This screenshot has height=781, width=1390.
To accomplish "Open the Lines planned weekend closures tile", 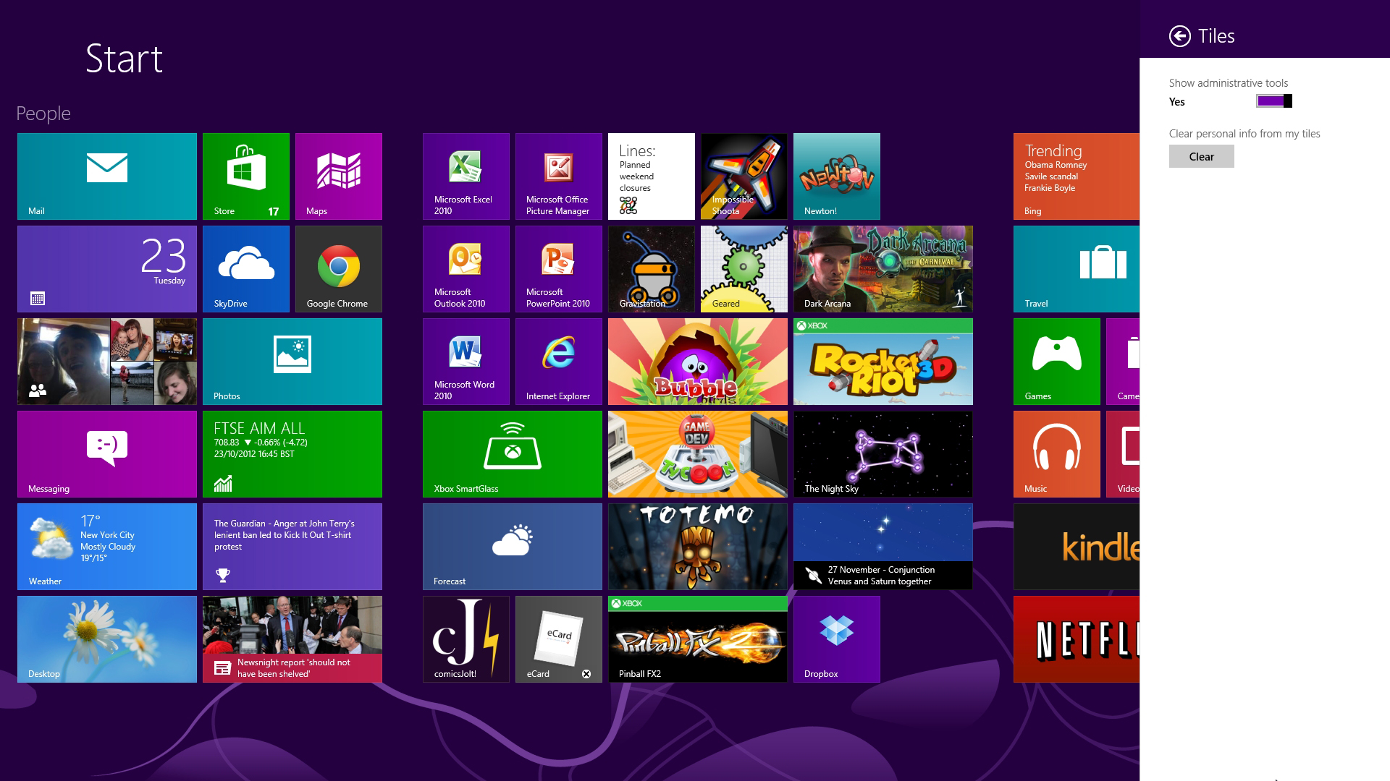I will pyautogui.click(x=652, y=176).
